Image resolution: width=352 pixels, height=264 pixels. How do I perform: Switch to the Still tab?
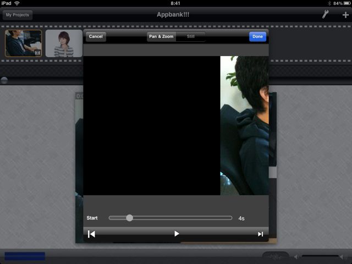point(191,37)
